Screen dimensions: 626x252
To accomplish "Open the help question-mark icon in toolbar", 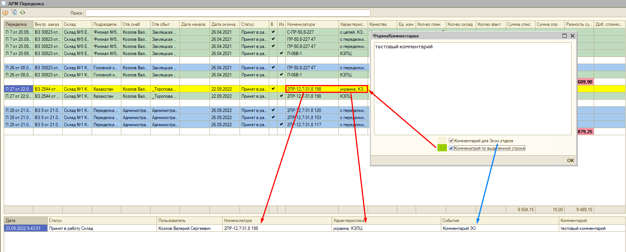I will point(5,12).
